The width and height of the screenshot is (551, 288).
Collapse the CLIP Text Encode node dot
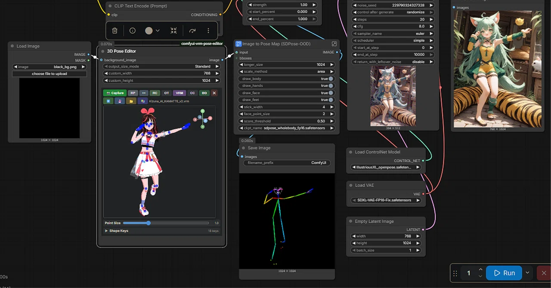point(110,6)
